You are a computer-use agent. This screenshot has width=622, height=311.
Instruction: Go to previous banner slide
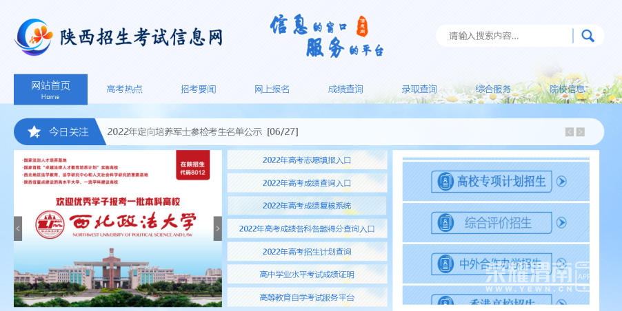coord(18,228)
